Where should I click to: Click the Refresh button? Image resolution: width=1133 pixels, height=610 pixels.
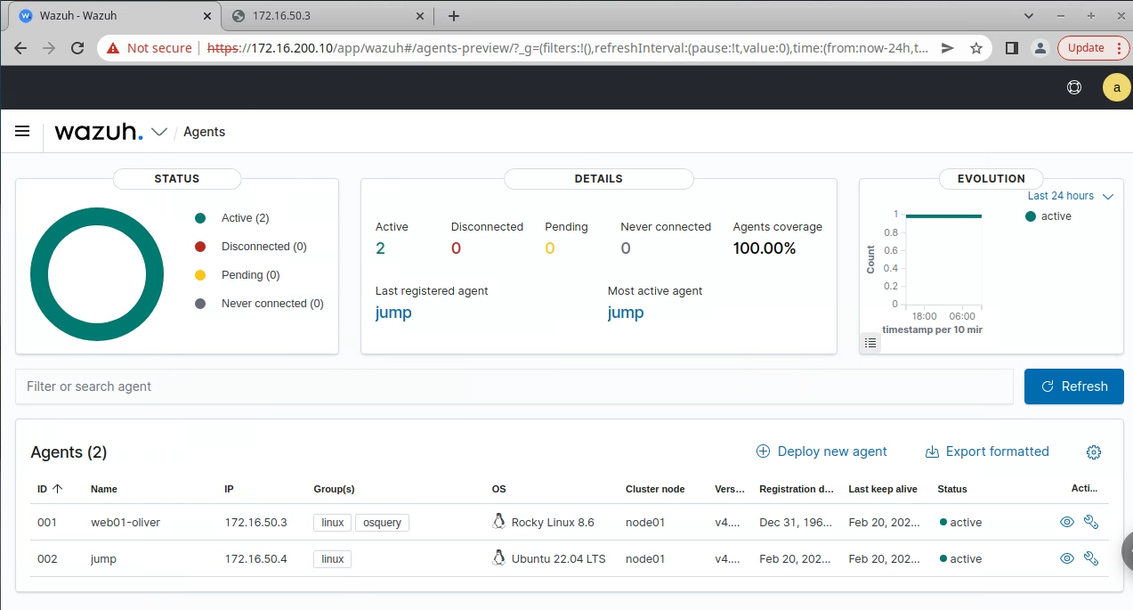(x=1074, y=386)
